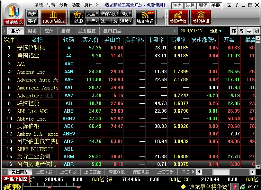Open 我的钱龙 logo button

[13, 15]
